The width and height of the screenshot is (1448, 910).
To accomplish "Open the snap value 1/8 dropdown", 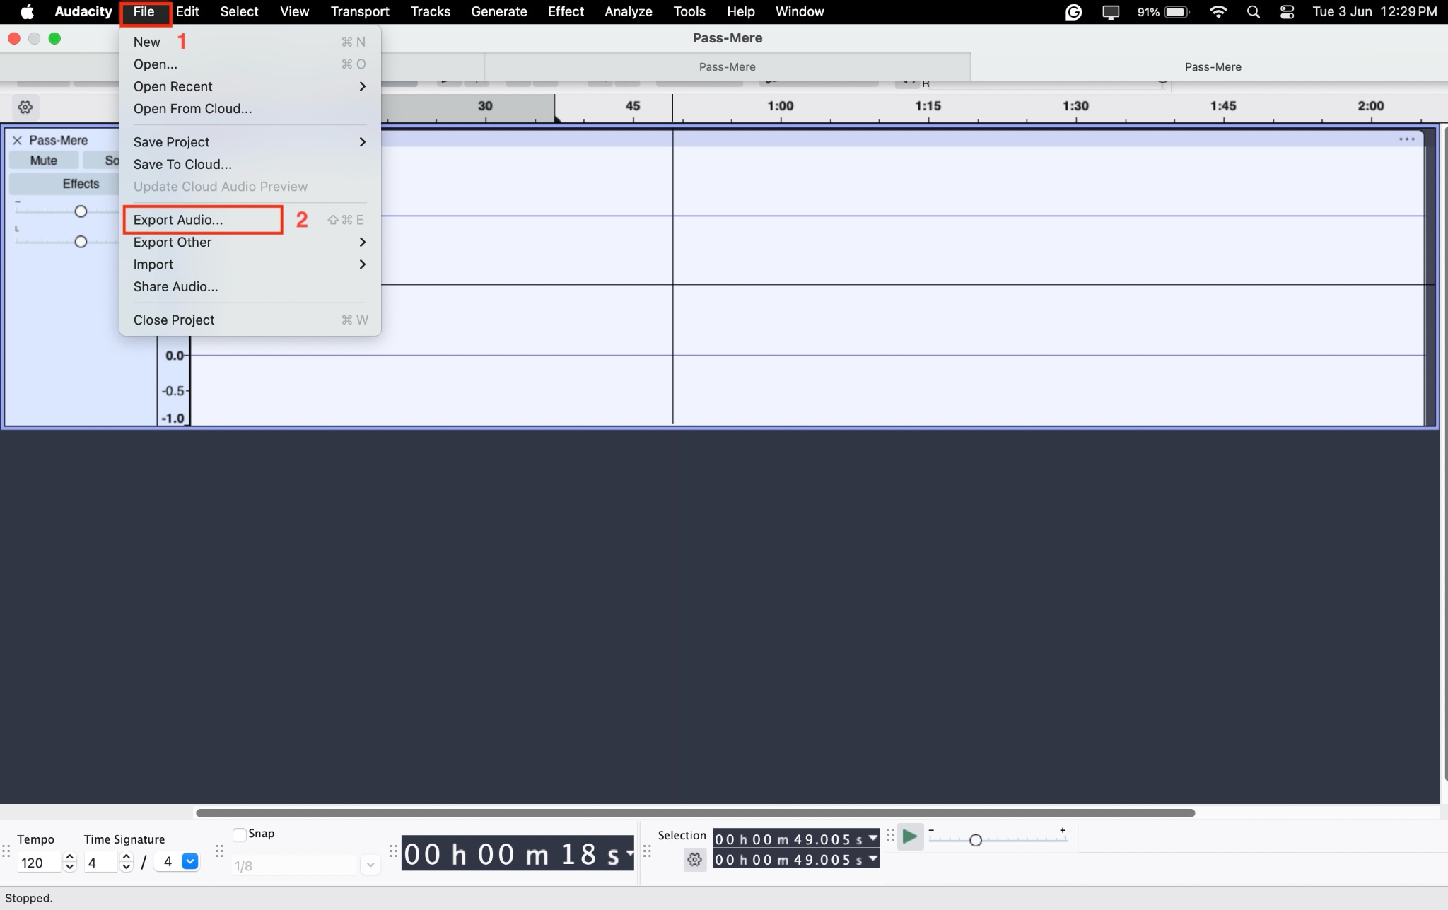I will (x=370, y=865).
